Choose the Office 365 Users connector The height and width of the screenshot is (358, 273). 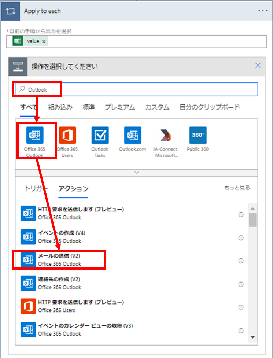pos(67,142)
